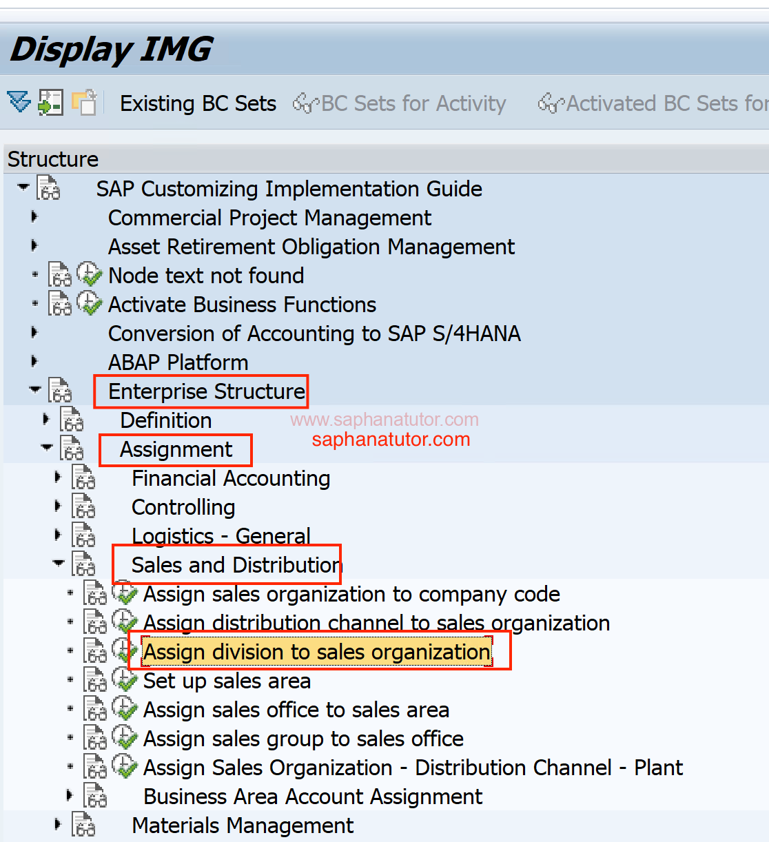Expand Controlling node
Image resolution: width=769 pixels, height=842 pixels.
point(58,506)
